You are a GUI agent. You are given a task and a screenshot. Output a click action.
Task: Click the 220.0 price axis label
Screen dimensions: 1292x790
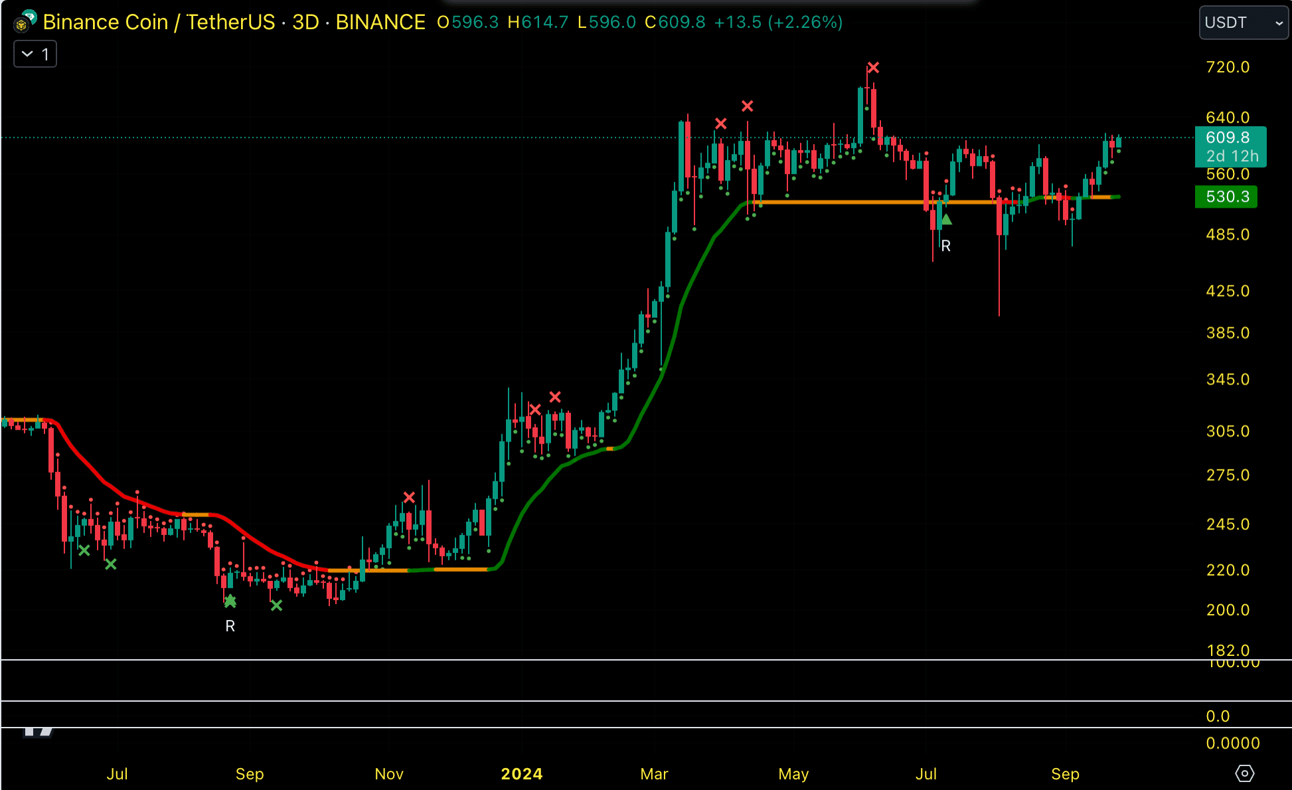click(1228, 570)
